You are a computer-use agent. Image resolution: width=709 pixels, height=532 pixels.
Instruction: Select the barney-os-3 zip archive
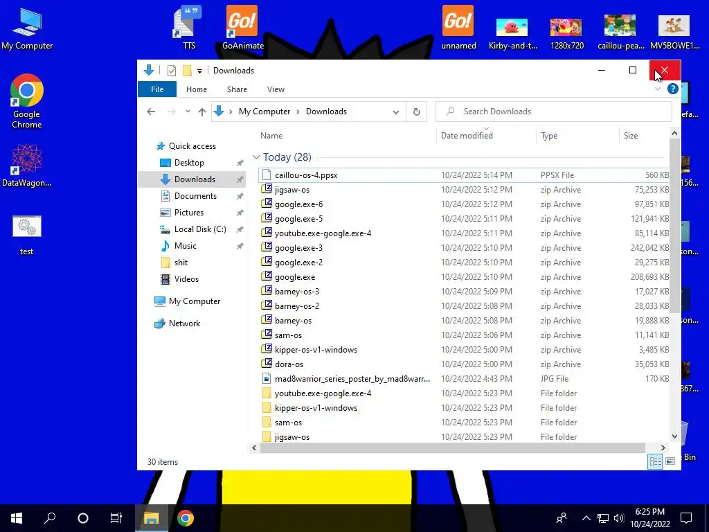[x=463, y=292]
